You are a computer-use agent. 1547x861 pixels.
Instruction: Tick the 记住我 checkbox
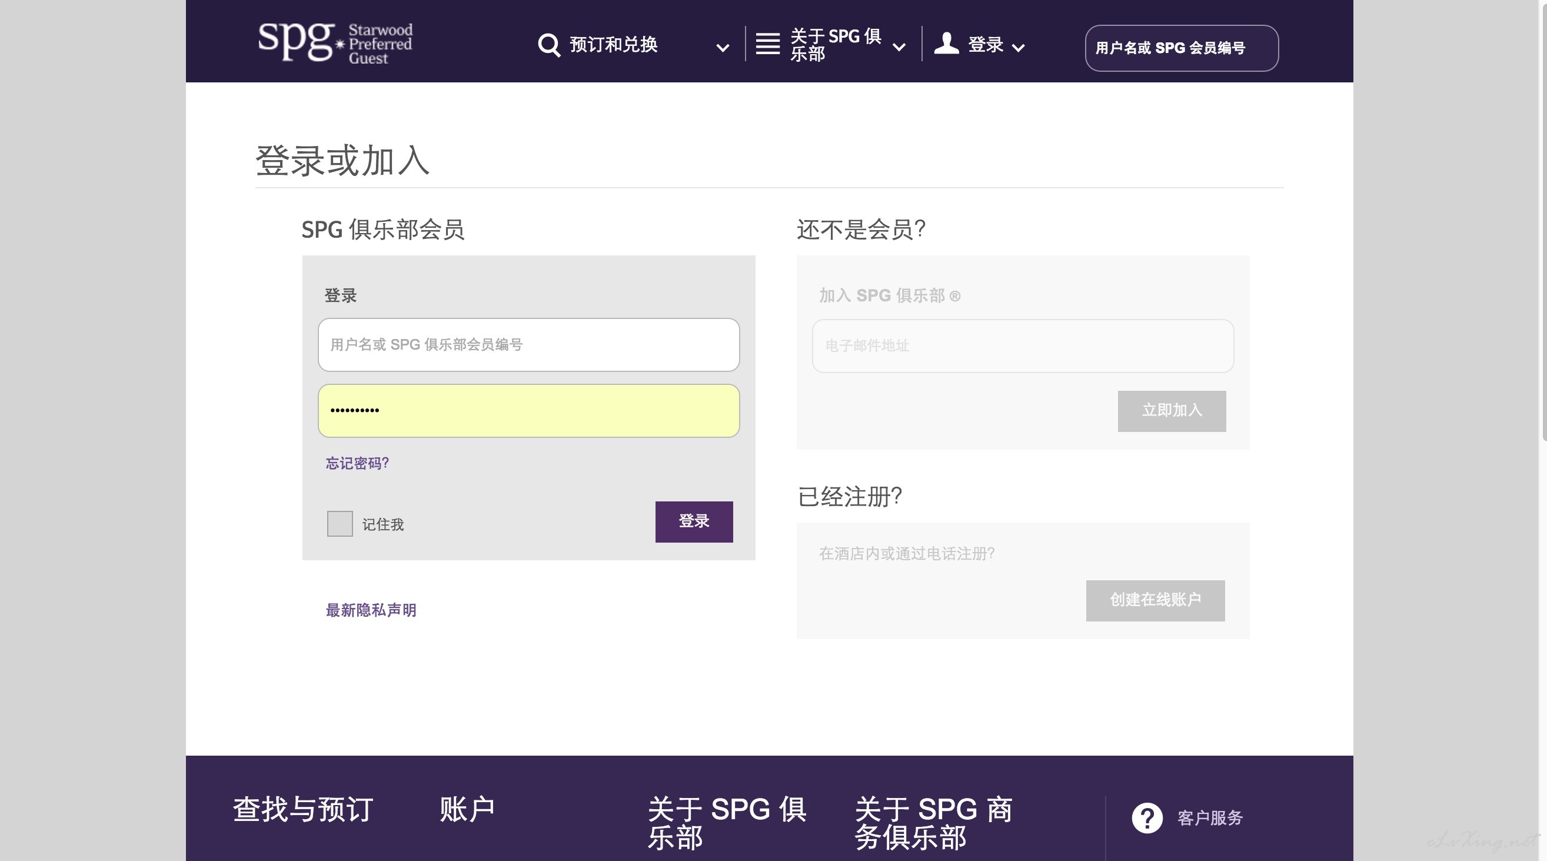pyautogui.click(x=340, y=524)
